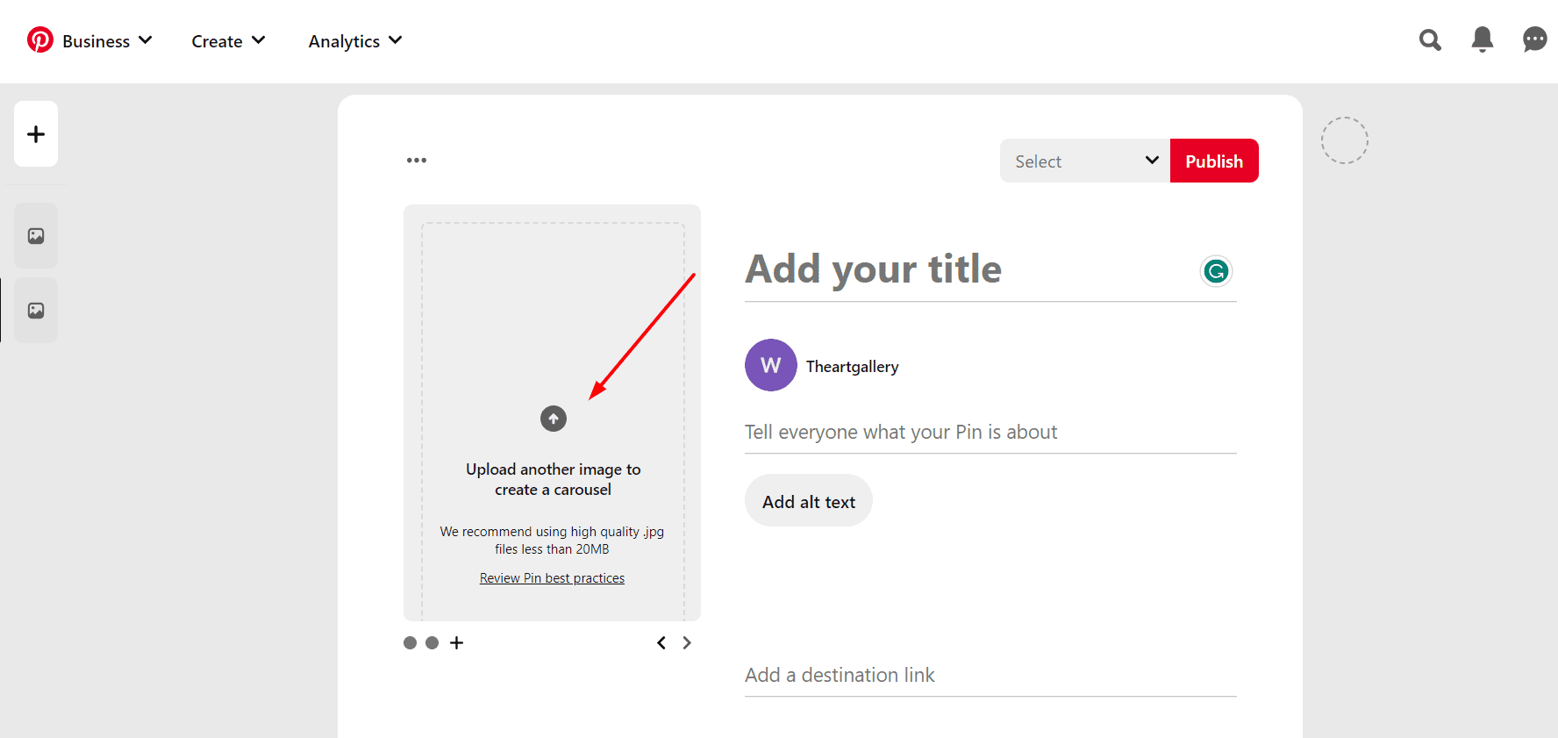
Task: Select the second carousel dot indicator
Action: point(432,643)
